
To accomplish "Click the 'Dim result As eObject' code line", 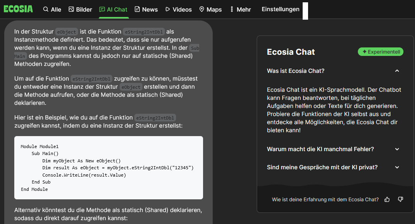I will coord(118,168).
